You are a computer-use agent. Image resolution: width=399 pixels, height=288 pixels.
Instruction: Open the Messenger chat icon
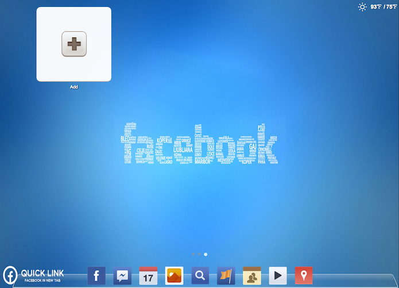[122, 275]
